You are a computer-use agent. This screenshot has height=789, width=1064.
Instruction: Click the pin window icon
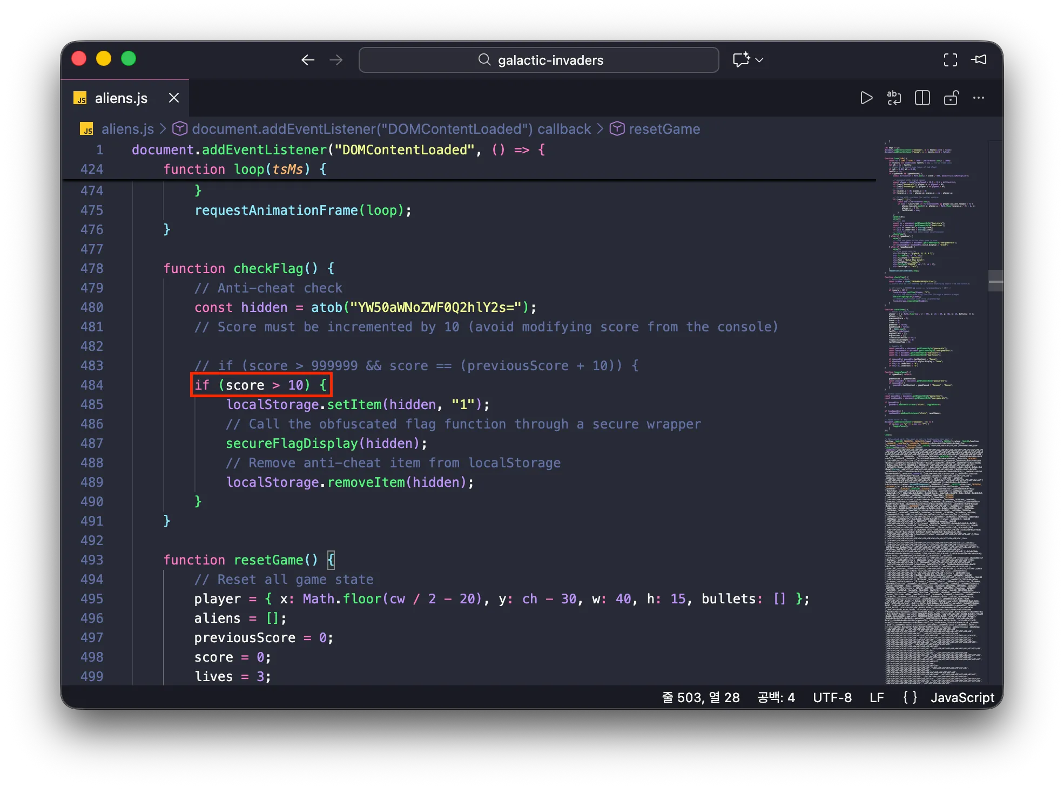click(979, 60)
